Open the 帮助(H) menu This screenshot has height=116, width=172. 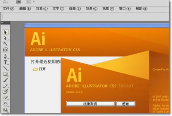(142, 9)
